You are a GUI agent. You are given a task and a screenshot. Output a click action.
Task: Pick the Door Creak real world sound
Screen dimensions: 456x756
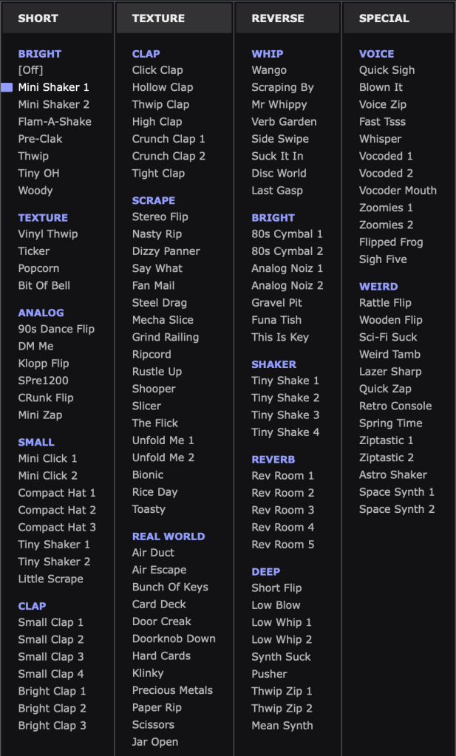(x=162, y=622)
